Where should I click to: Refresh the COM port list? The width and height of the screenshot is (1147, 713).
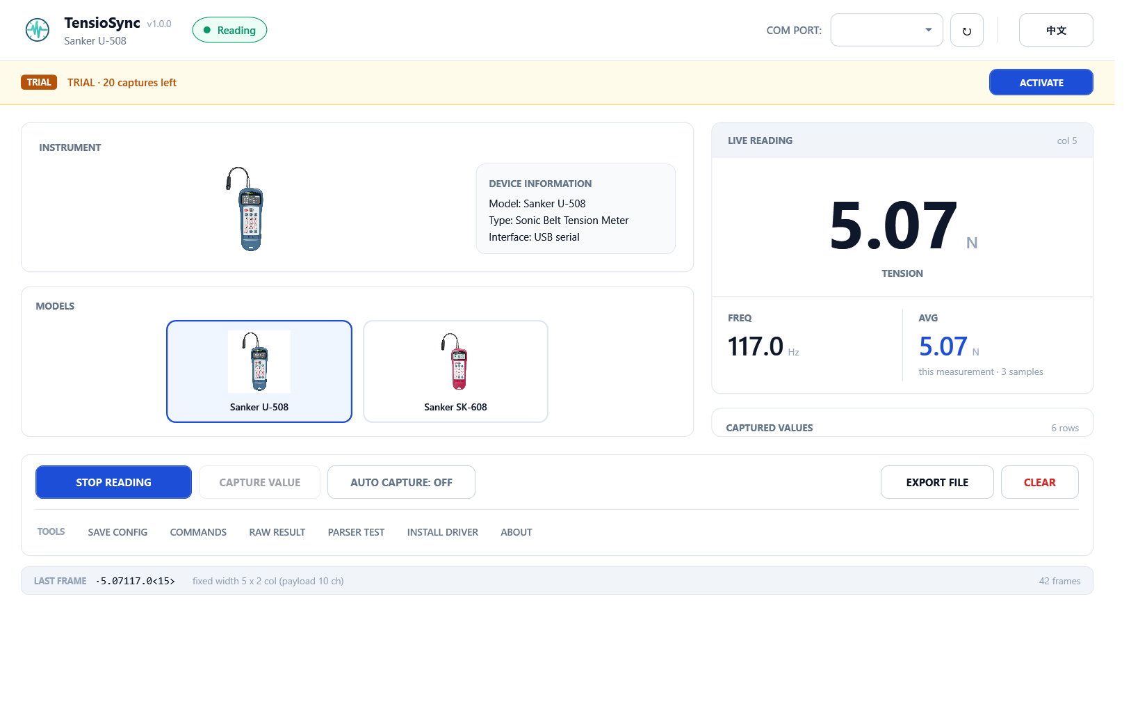coord(966,31)
